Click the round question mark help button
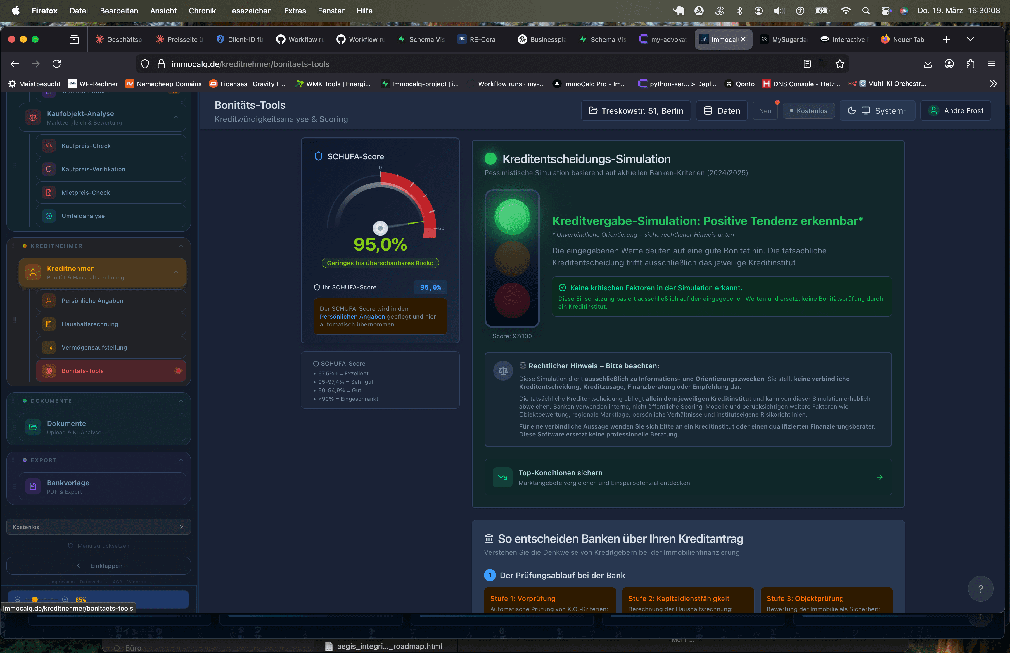This screenshot has height=653, width=1010. [980, 589]
